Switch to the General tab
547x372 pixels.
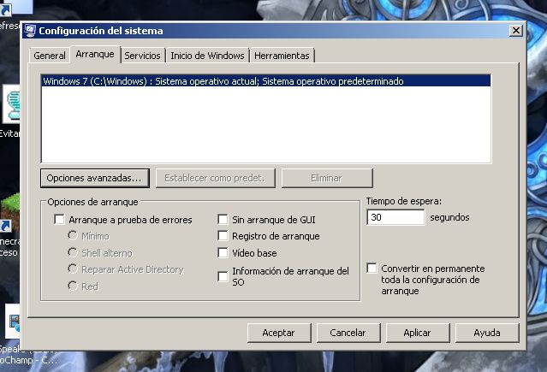(x=49, y=56)
